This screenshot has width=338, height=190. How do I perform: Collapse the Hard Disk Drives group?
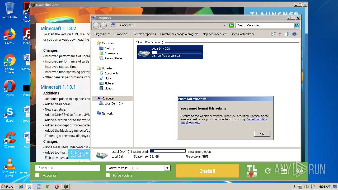(137, 42)
